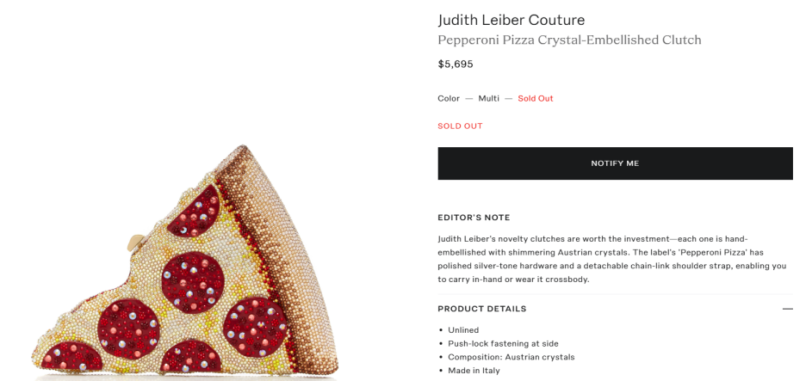Click the Notify Me button
The image size is (806, 381).
click(615, 163)
